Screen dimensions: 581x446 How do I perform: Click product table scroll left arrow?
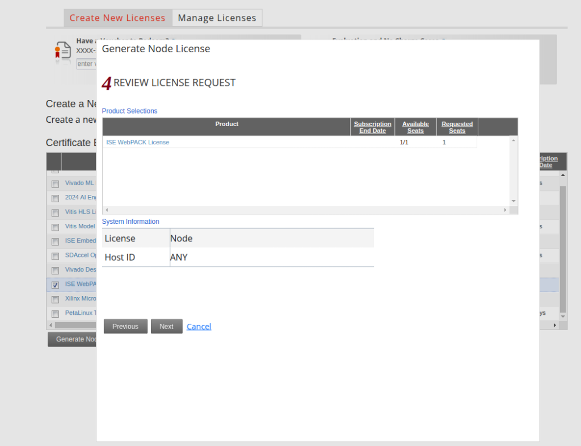[107, 210]
